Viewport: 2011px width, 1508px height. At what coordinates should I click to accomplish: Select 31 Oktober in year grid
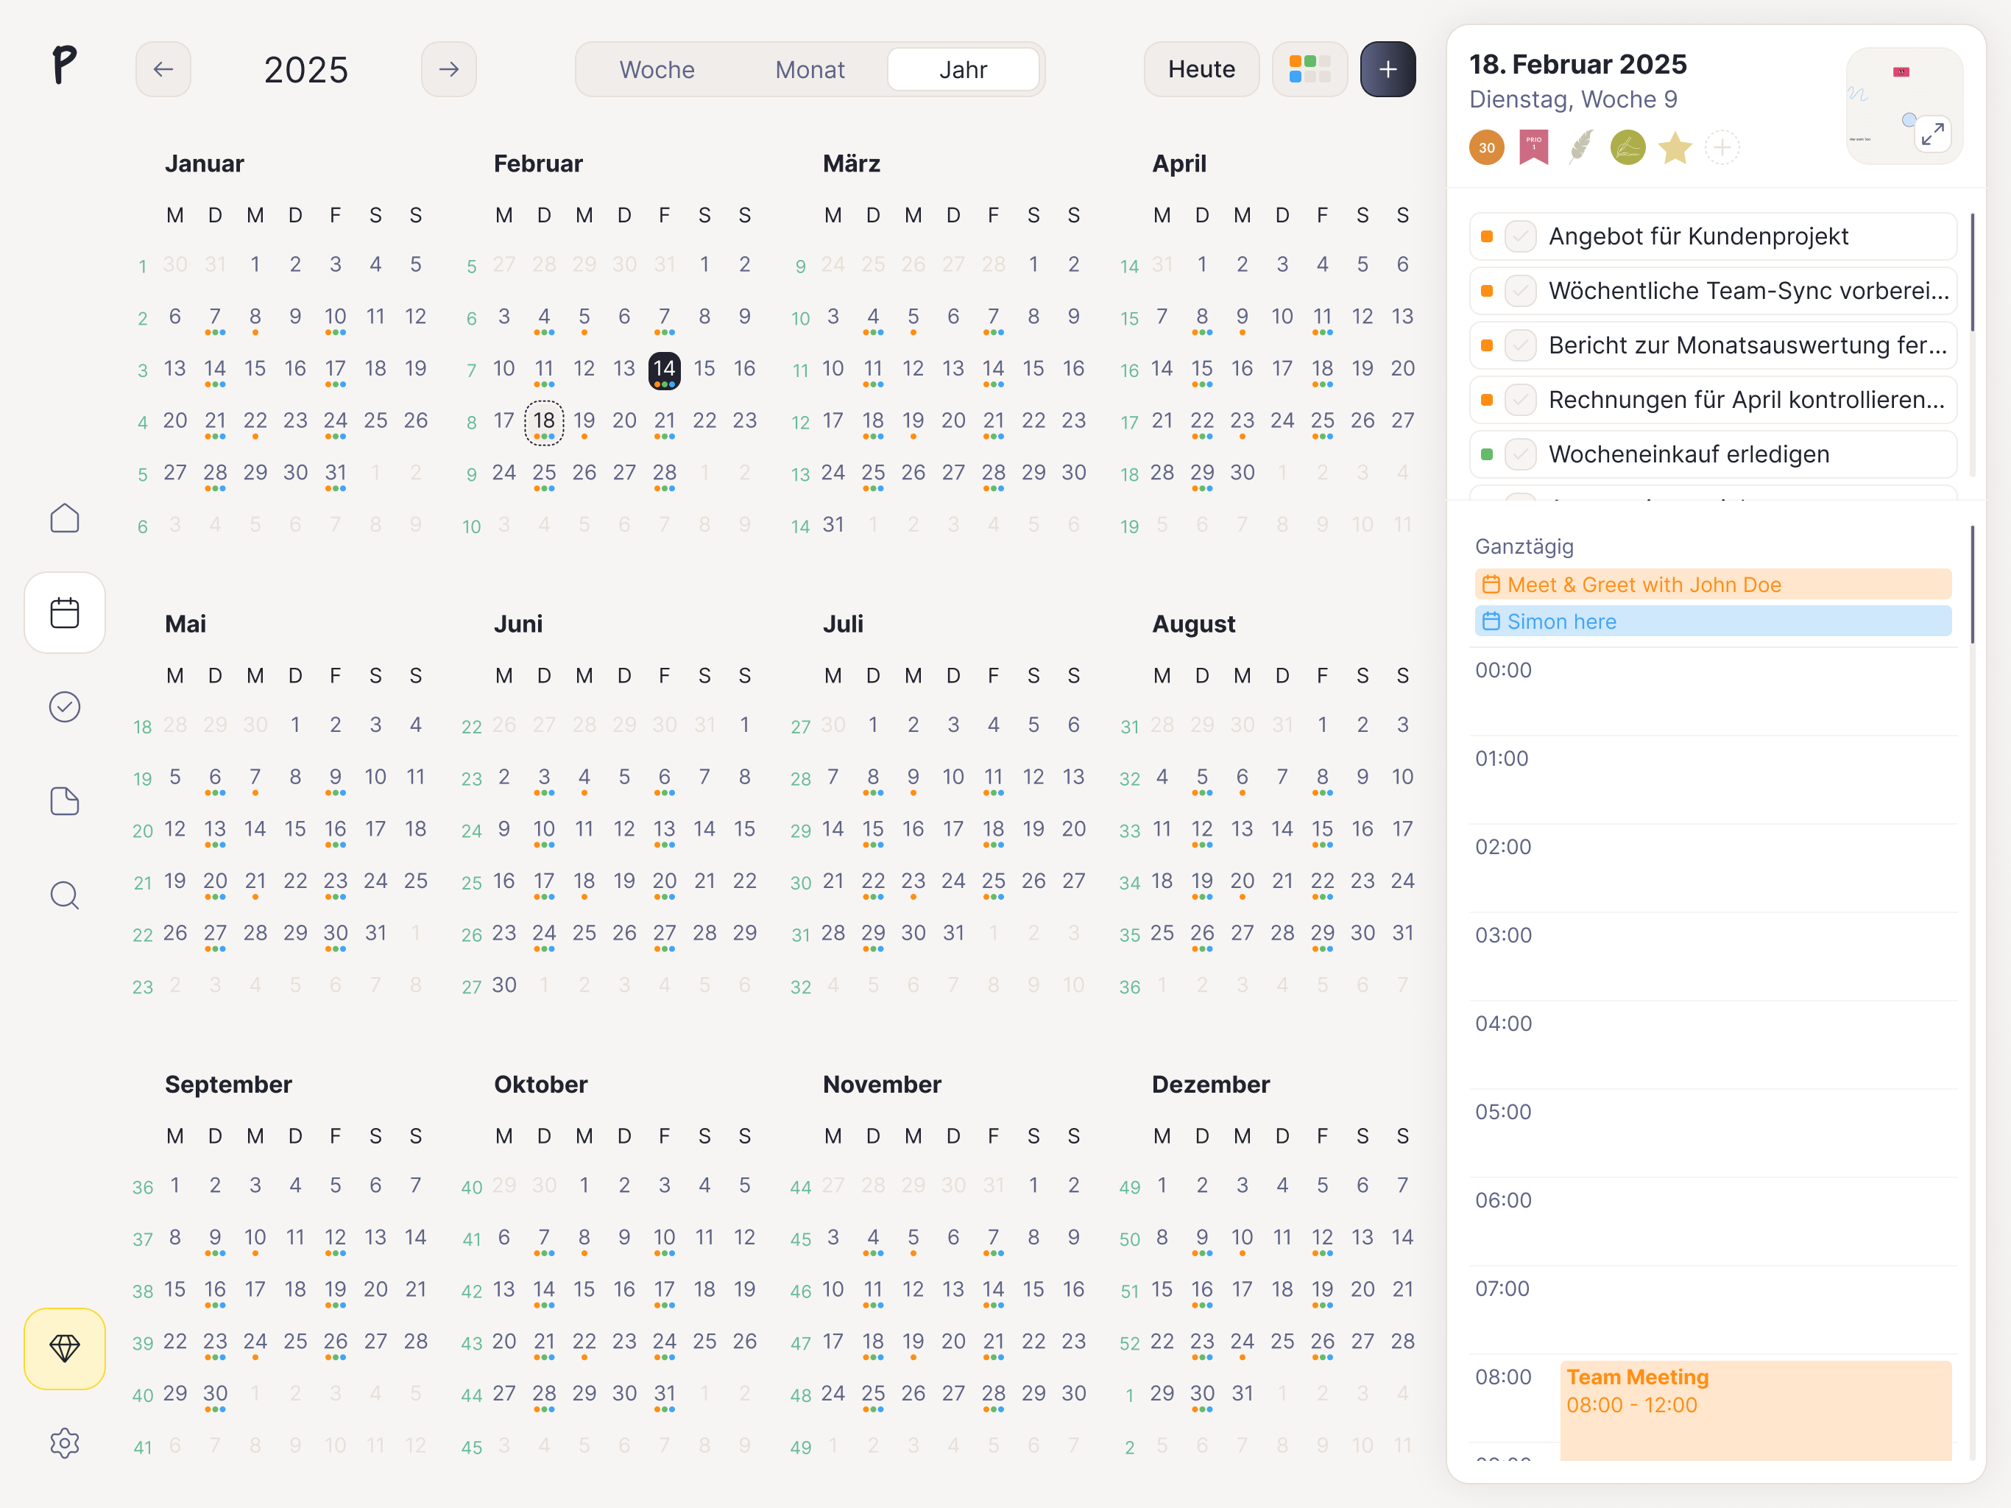pyautogui.click(x=665, y=1395)
